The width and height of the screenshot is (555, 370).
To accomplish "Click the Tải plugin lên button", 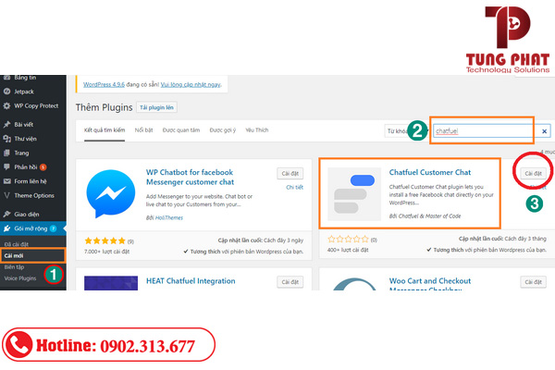I will pyautogui.click(x=156, y=107).
